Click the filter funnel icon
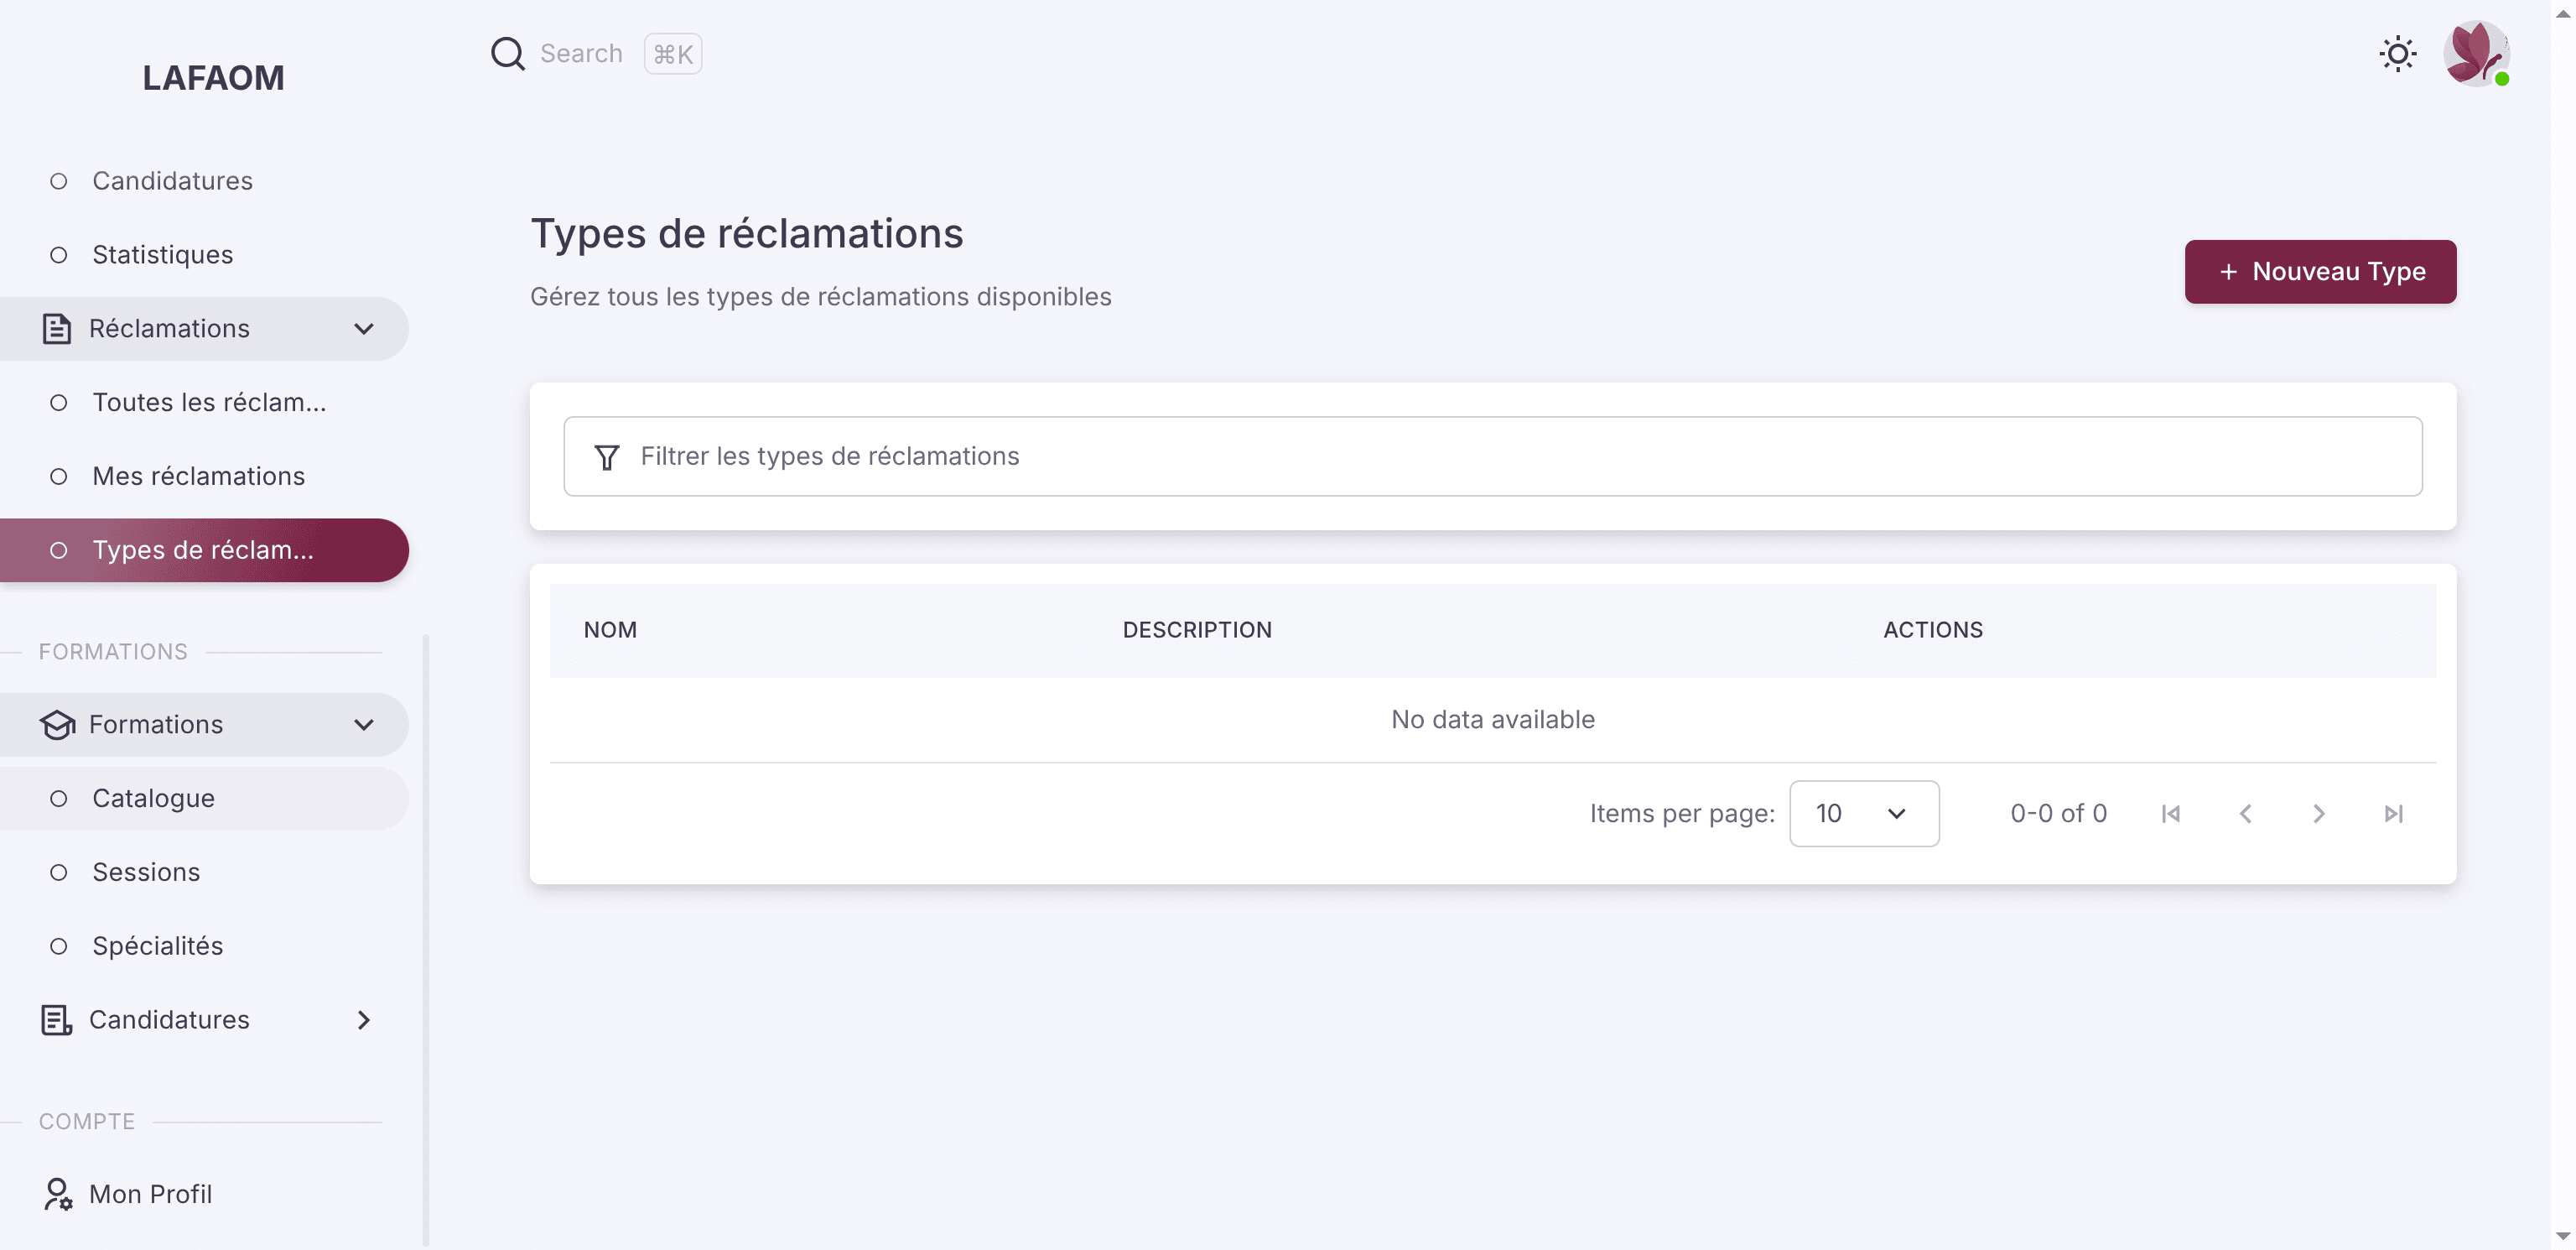Viewport: 2576px width, 1250px height. [x=607, y=457]
